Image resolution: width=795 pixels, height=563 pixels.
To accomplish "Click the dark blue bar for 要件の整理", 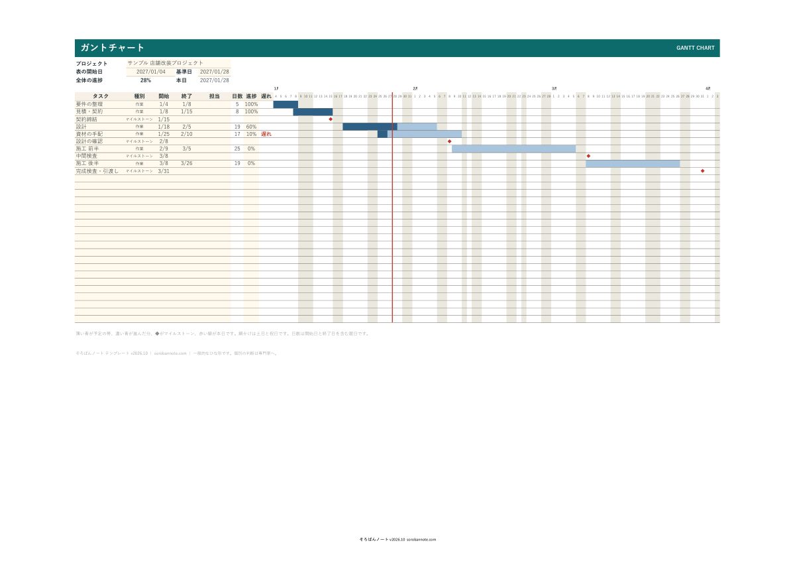I will (286, 104).
